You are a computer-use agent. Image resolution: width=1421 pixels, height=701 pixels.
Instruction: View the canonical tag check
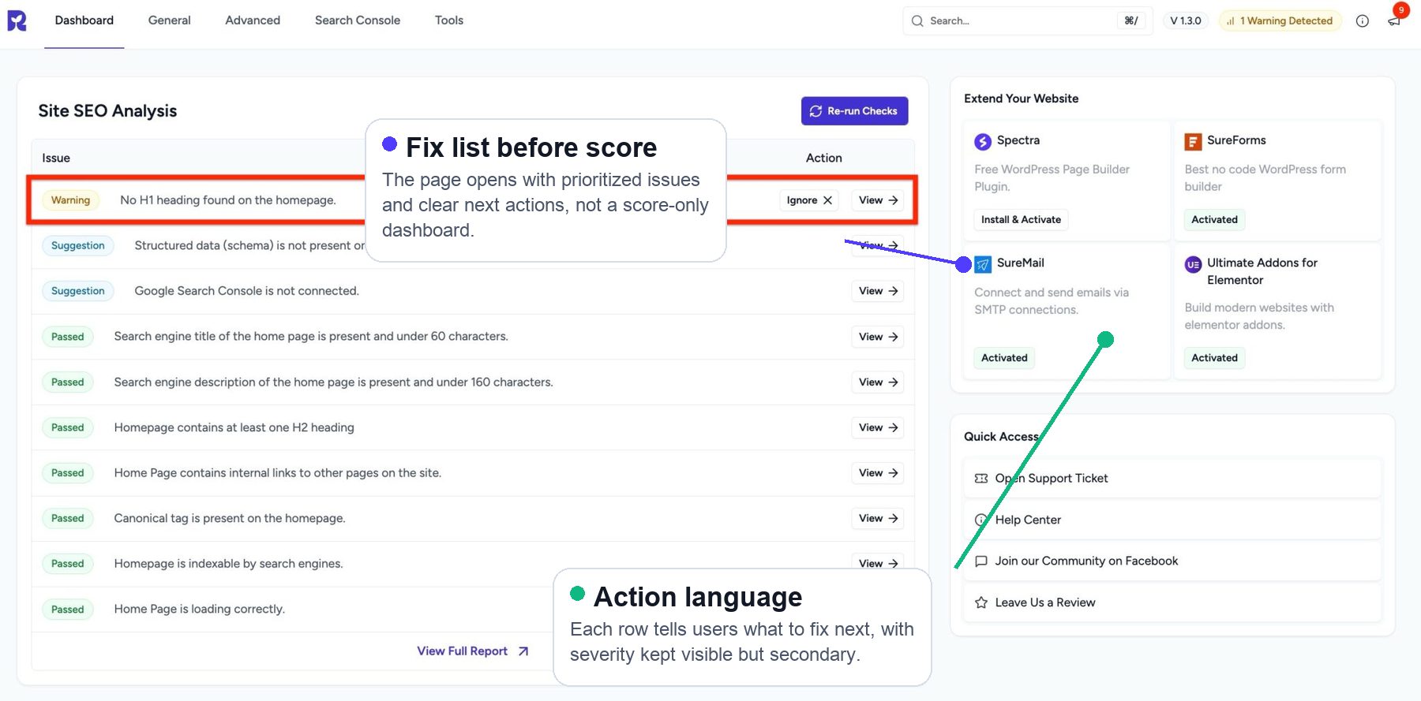click(879, 518)
